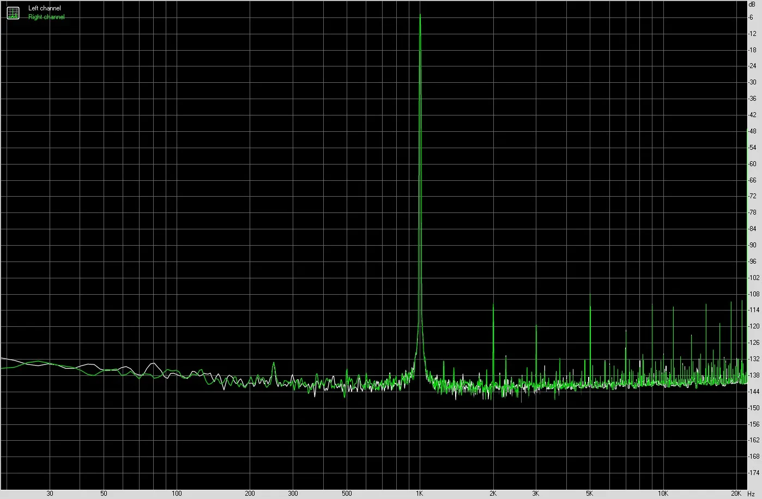Click the -84 dB scale value
762x499 pixels.
[752, 229]
